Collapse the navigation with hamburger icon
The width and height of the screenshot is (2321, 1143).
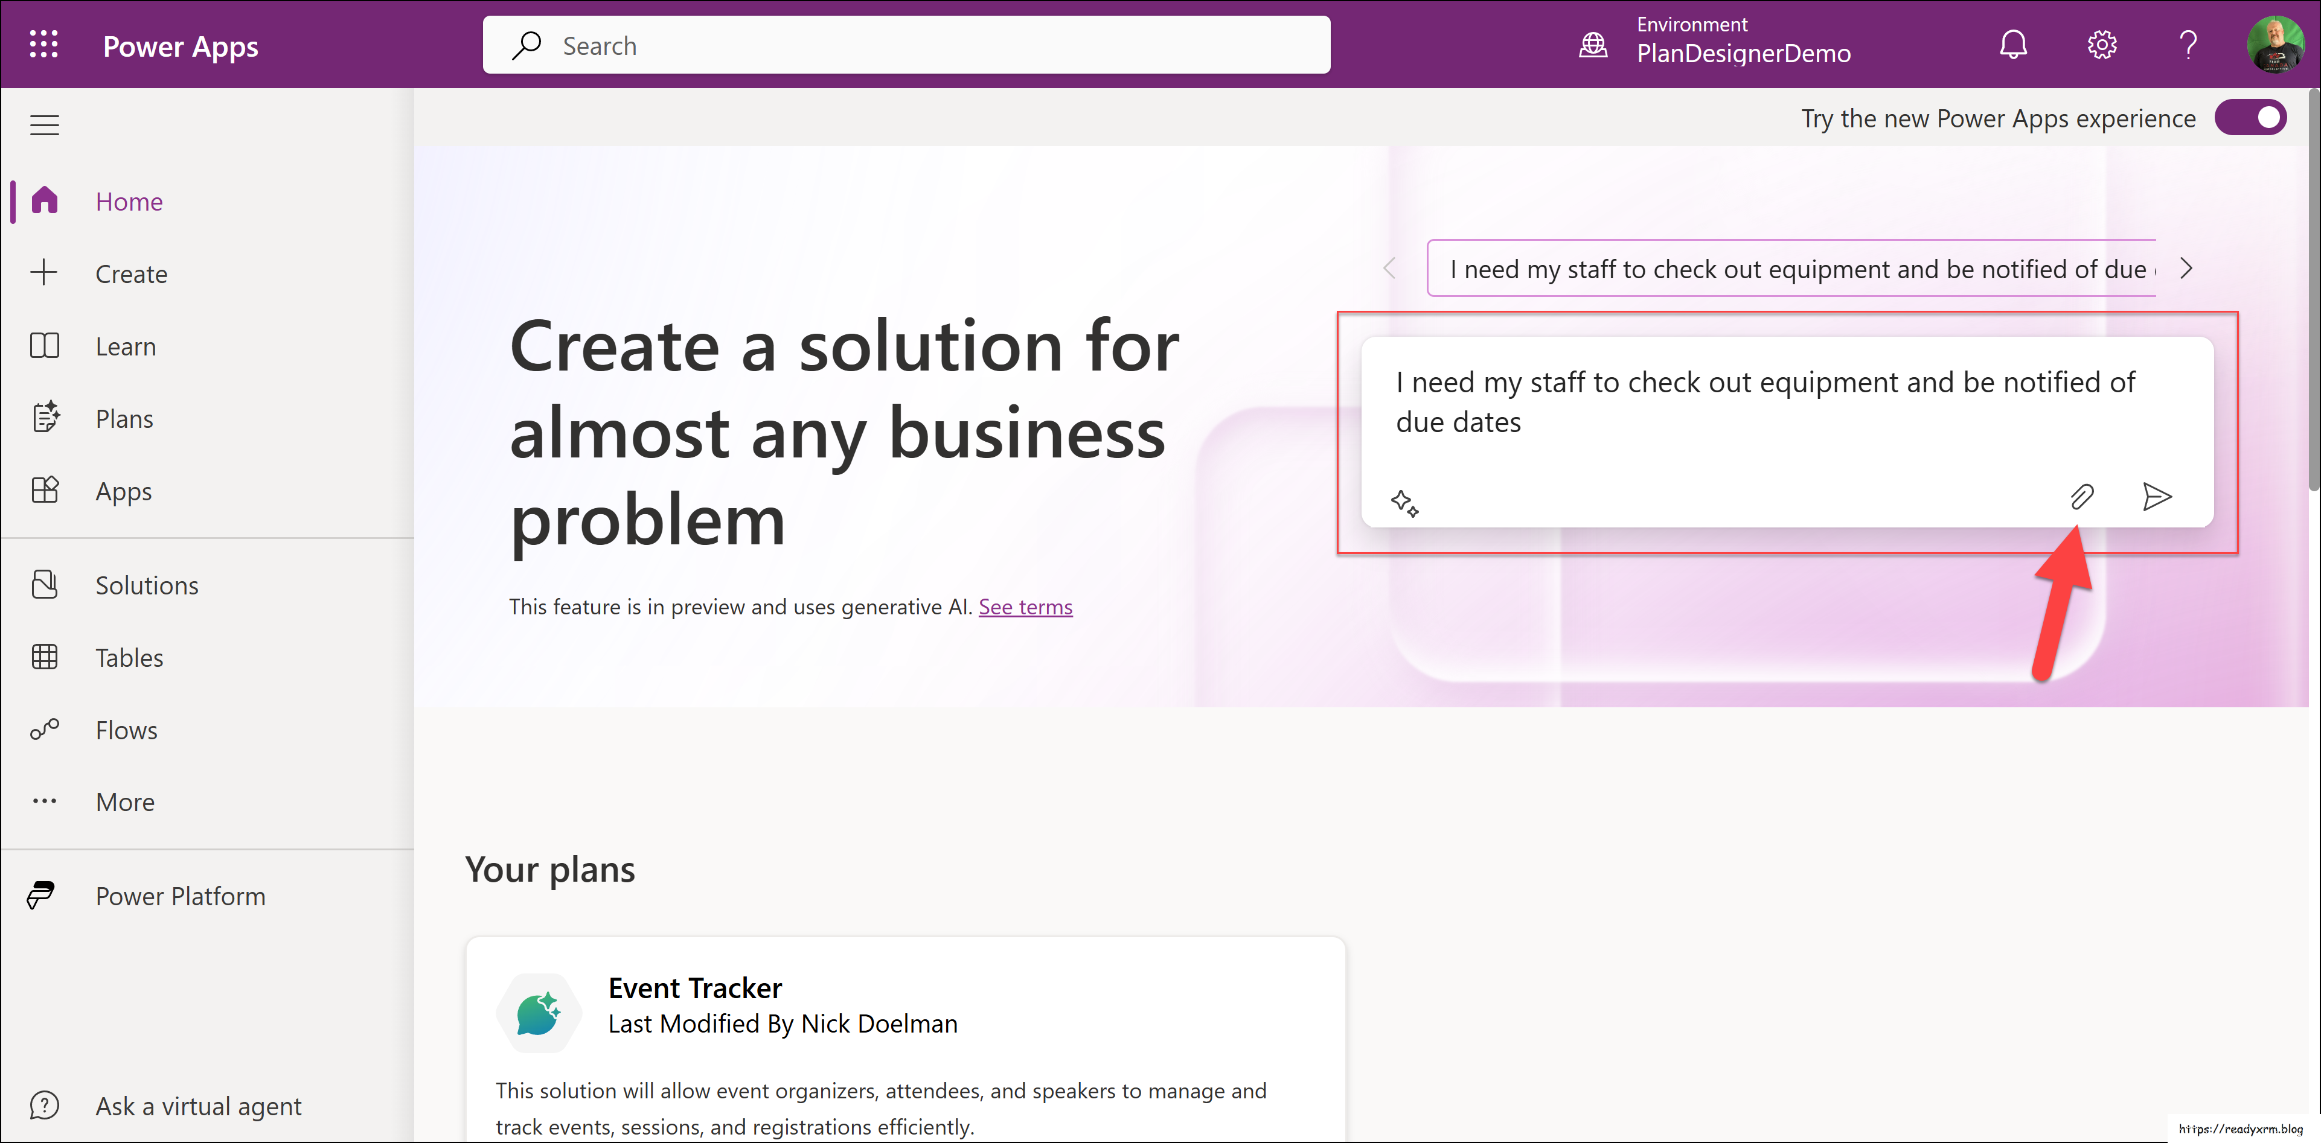[x=43, y=125]
